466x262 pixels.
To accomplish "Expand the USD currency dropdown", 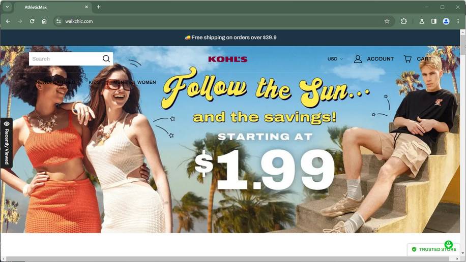I will point(335,59).
